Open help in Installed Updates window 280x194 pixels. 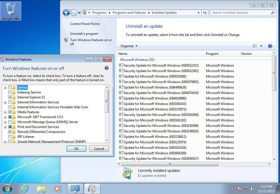[270, 46]
